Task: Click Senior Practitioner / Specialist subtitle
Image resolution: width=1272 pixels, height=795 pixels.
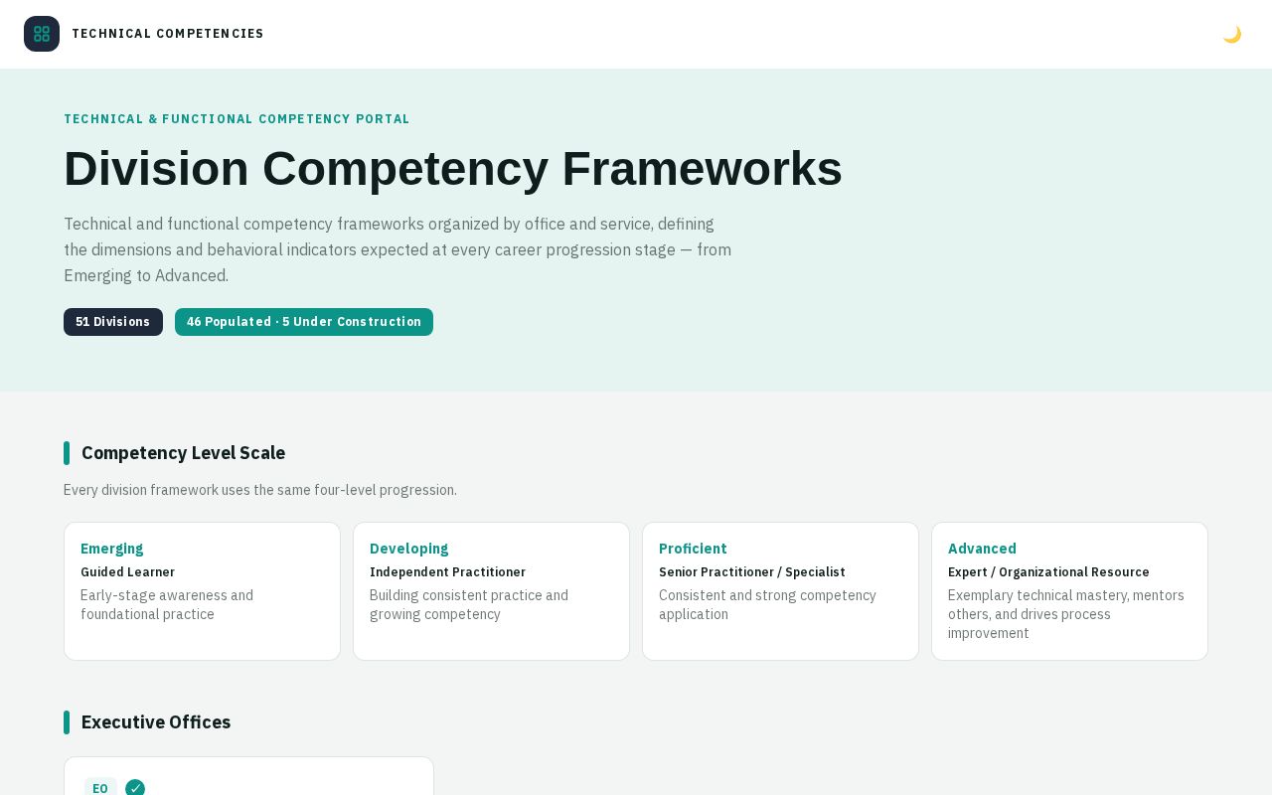Action: pyautogui.click(x=752, y=572)
